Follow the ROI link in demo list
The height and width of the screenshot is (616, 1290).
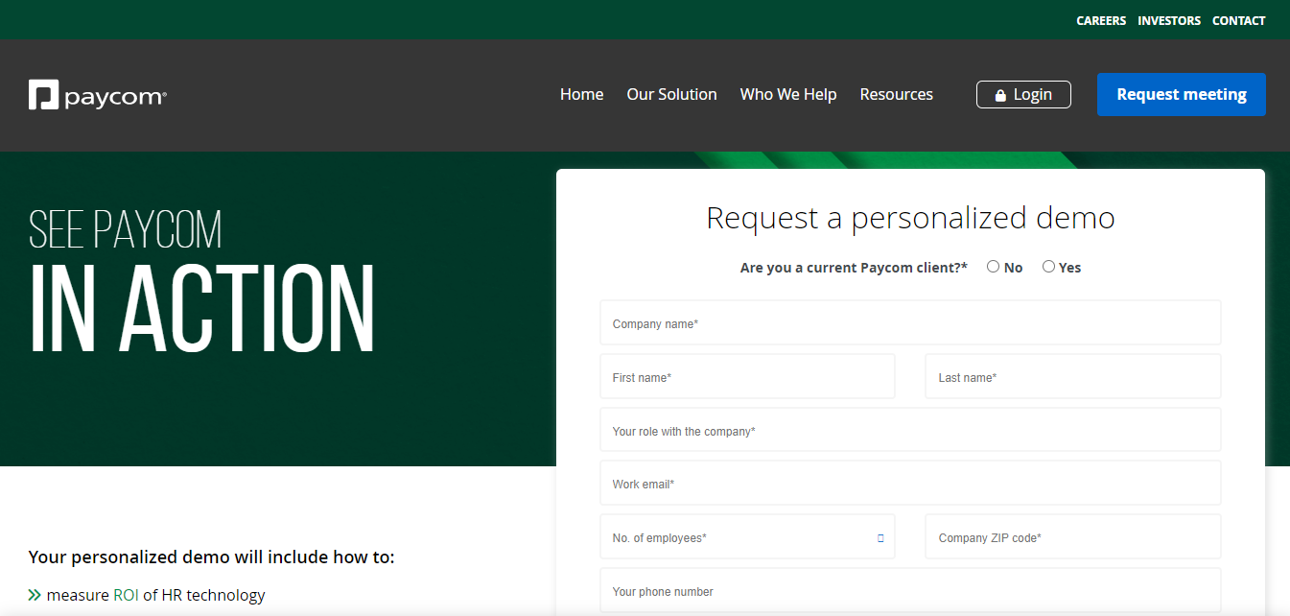[126, 595]
